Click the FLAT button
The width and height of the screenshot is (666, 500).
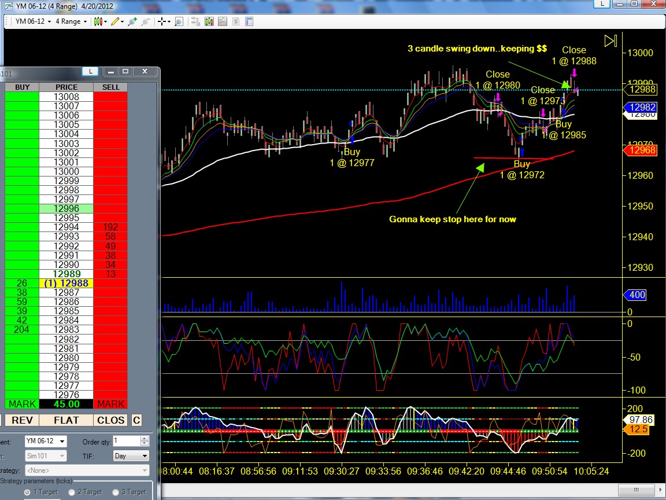66,420
